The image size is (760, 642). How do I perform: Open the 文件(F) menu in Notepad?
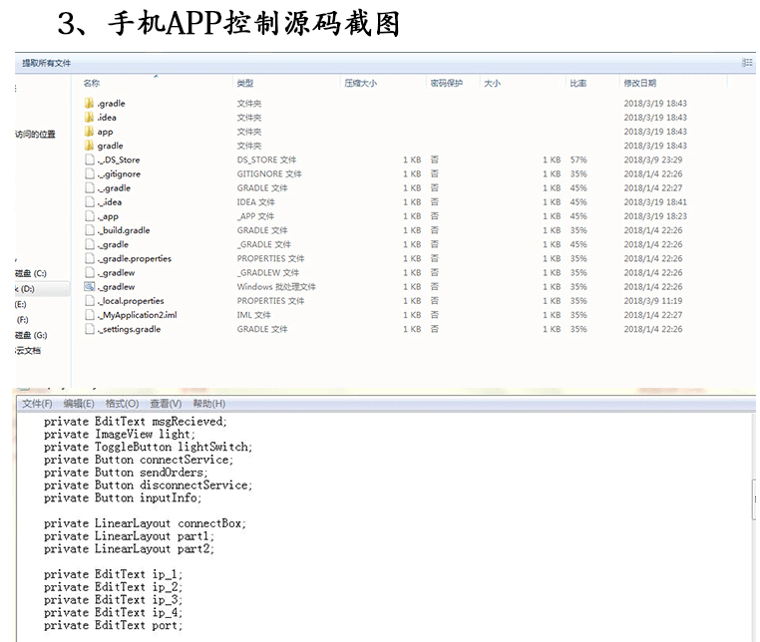37,404
